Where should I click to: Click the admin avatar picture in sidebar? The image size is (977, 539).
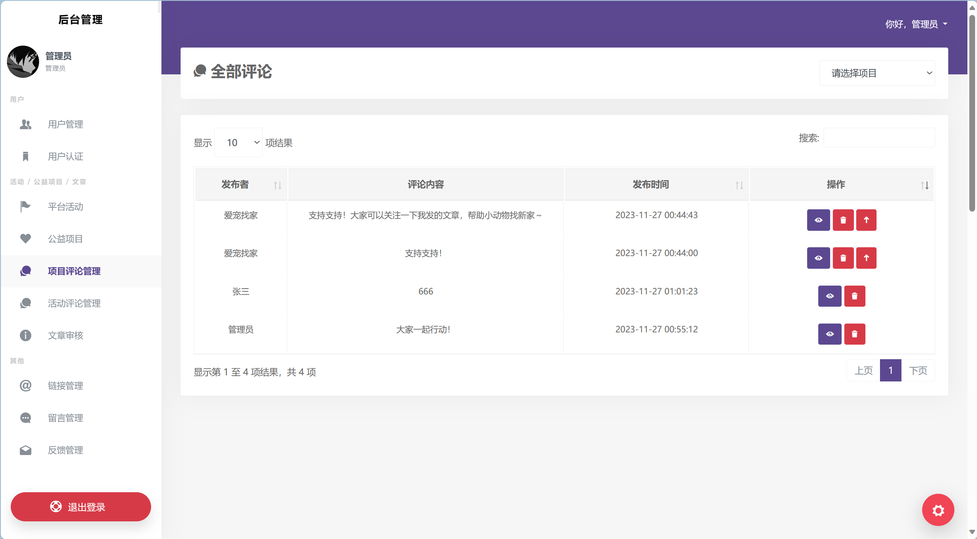click(23, 62)
